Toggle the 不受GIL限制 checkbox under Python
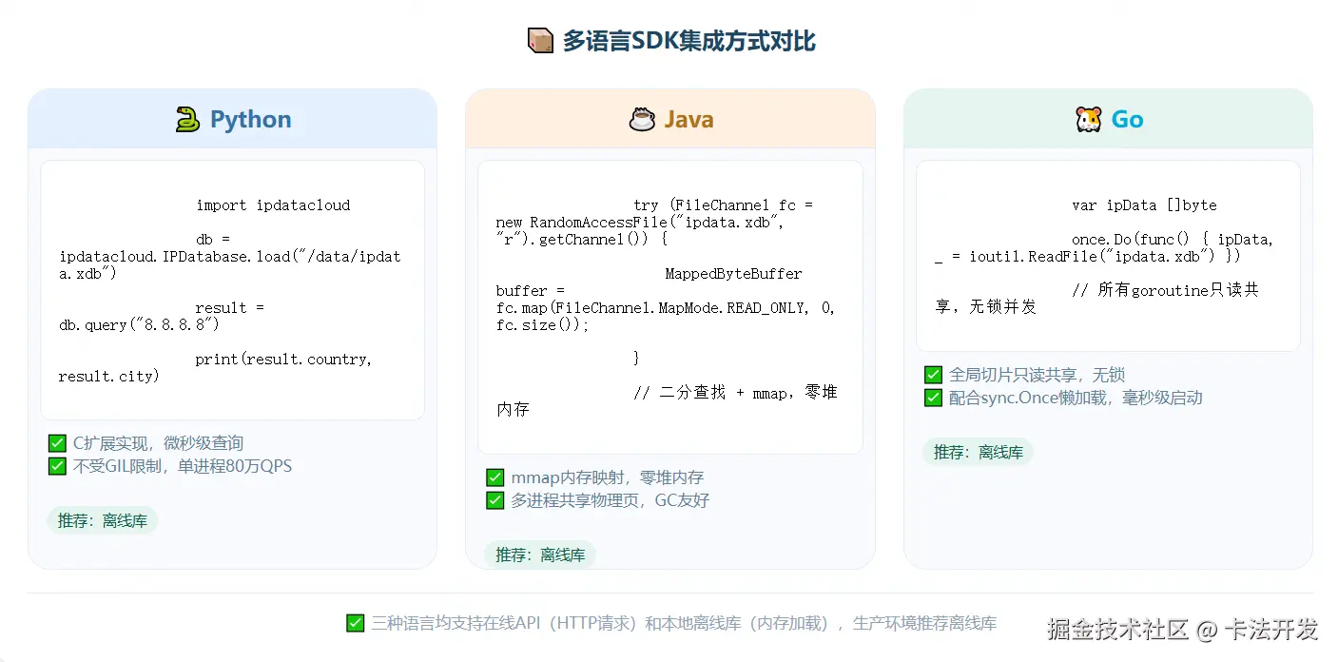1338x662 pixels. 56,465
